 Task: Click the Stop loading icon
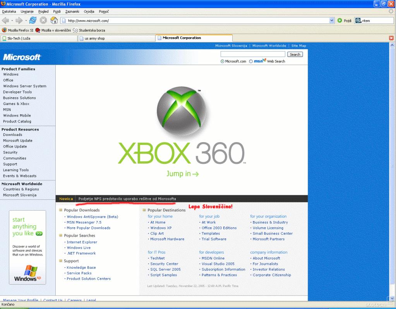pyautogui.click(x=43, y=20)
